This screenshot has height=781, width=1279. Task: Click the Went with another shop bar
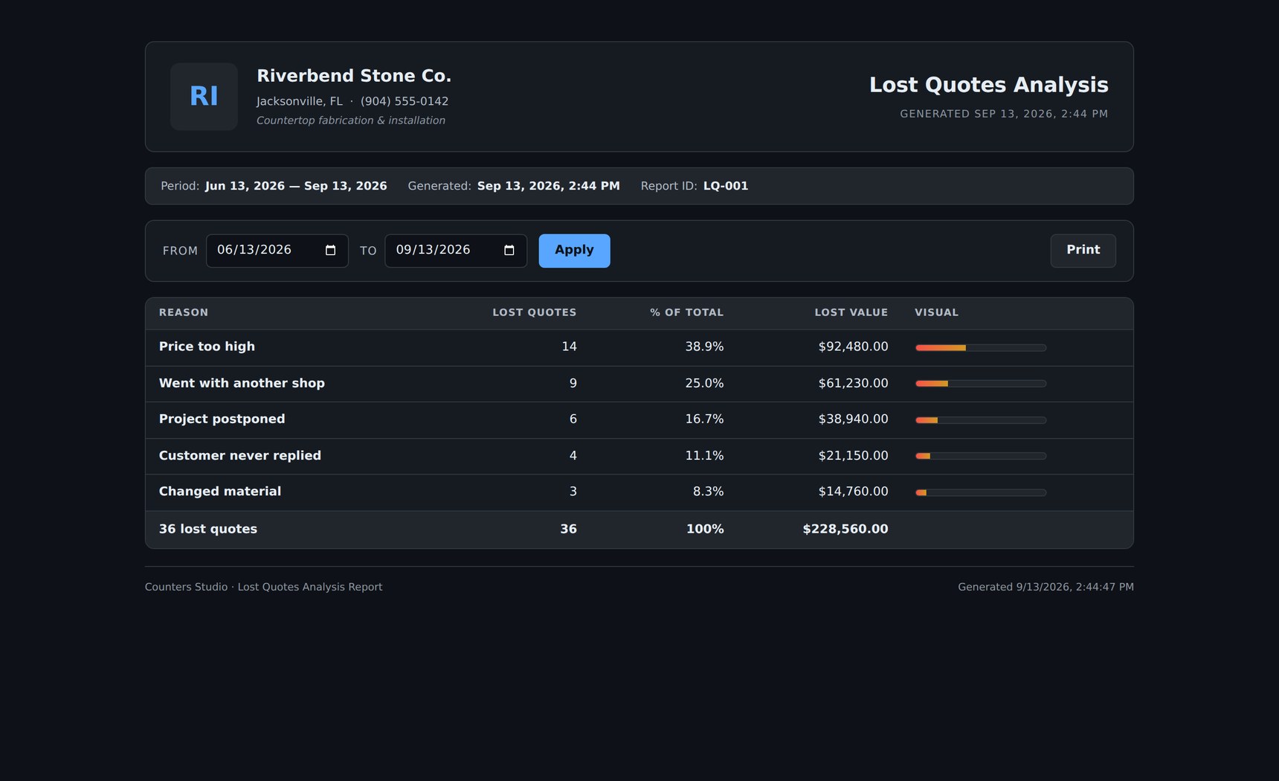(981, 384)
